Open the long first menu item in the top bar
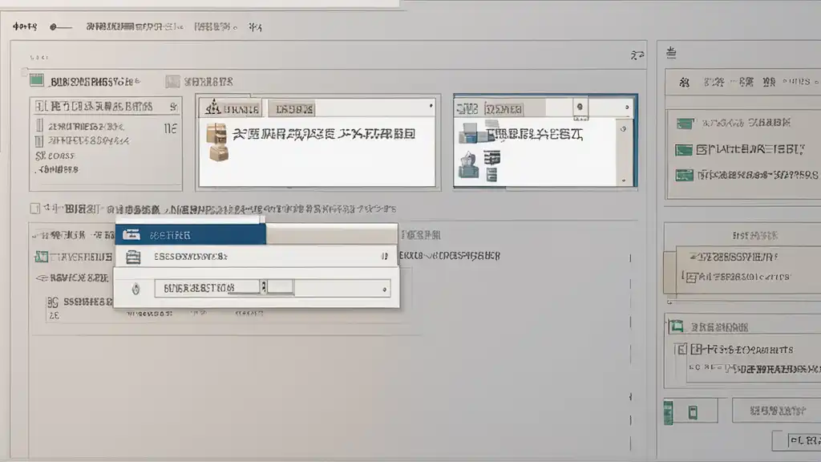The width and height of the screenshot is (821, 462). tap(135, 26)
